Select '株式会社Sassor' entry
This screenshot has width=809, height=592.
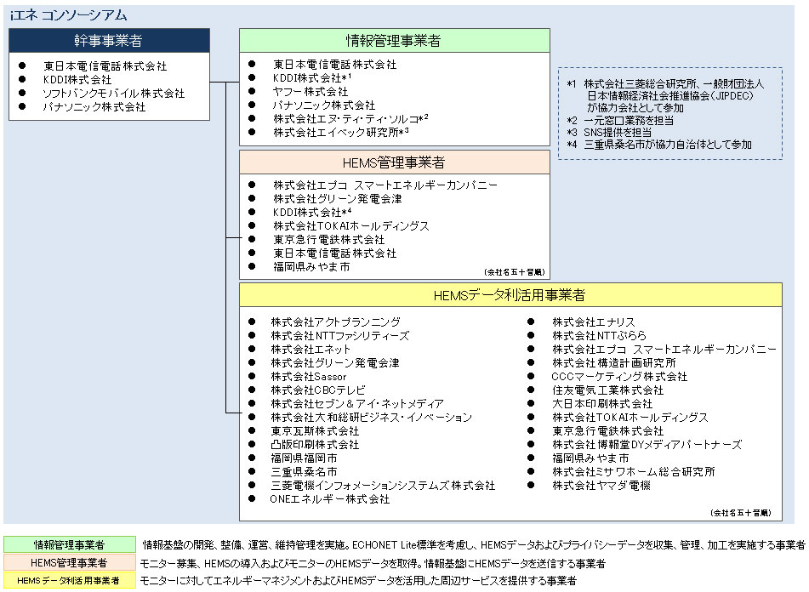309,377
